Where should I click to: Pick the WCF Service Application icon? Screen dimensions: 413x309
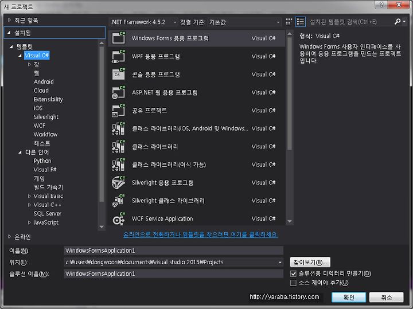tap(119, 218)
